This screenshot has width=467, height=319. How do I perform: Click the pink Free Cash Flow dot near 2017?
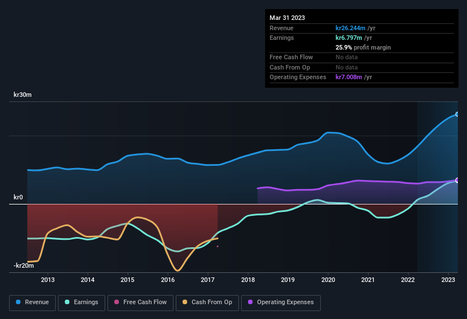pyautogui.click(x=218, y=246)
